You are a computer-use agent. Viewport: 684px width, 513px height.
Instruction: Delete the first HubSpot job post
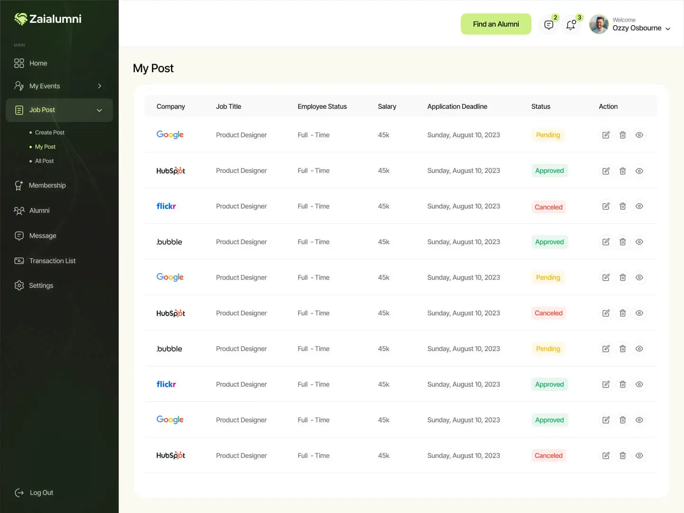[622, 171]
